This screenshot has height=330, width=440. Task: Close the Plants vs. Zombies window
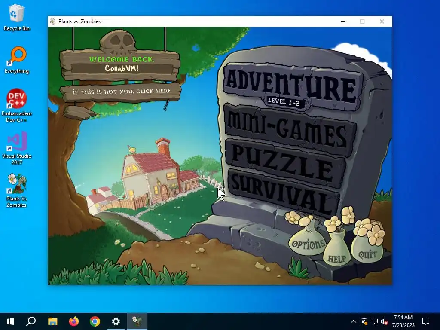382,21
